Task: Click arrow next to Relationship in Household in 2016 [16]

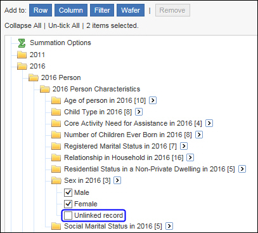Action: click(190, 157)
